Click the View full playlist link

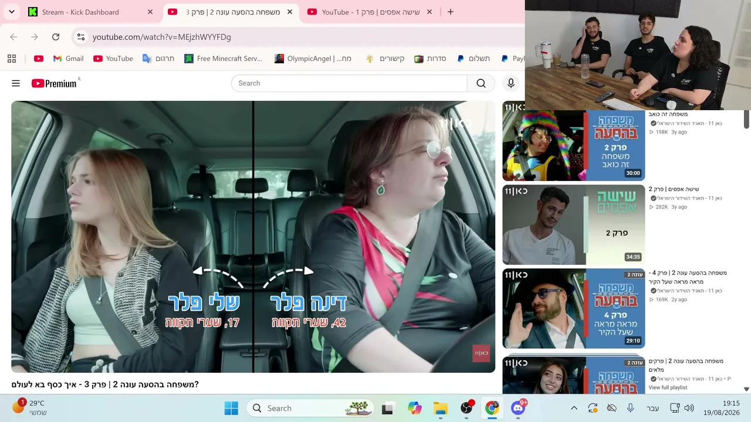(x=668, y=387)
